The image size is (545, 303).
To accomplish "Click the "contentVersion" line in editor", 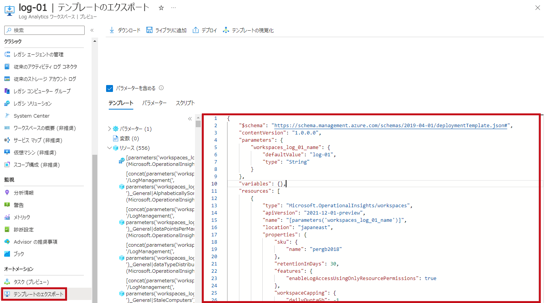I will click(x=280, y=133).
